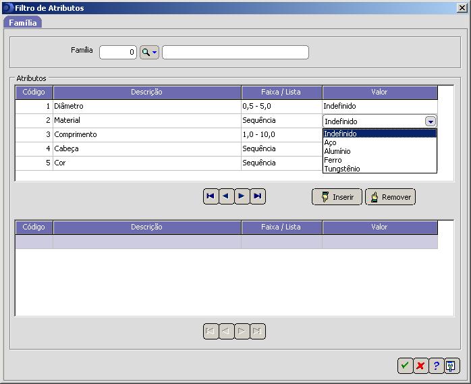The width and height of the screenshot is (471, 384).
Task: Click the exit icon at bottom right
Action: pyautogui.click(x=451, y=365)
